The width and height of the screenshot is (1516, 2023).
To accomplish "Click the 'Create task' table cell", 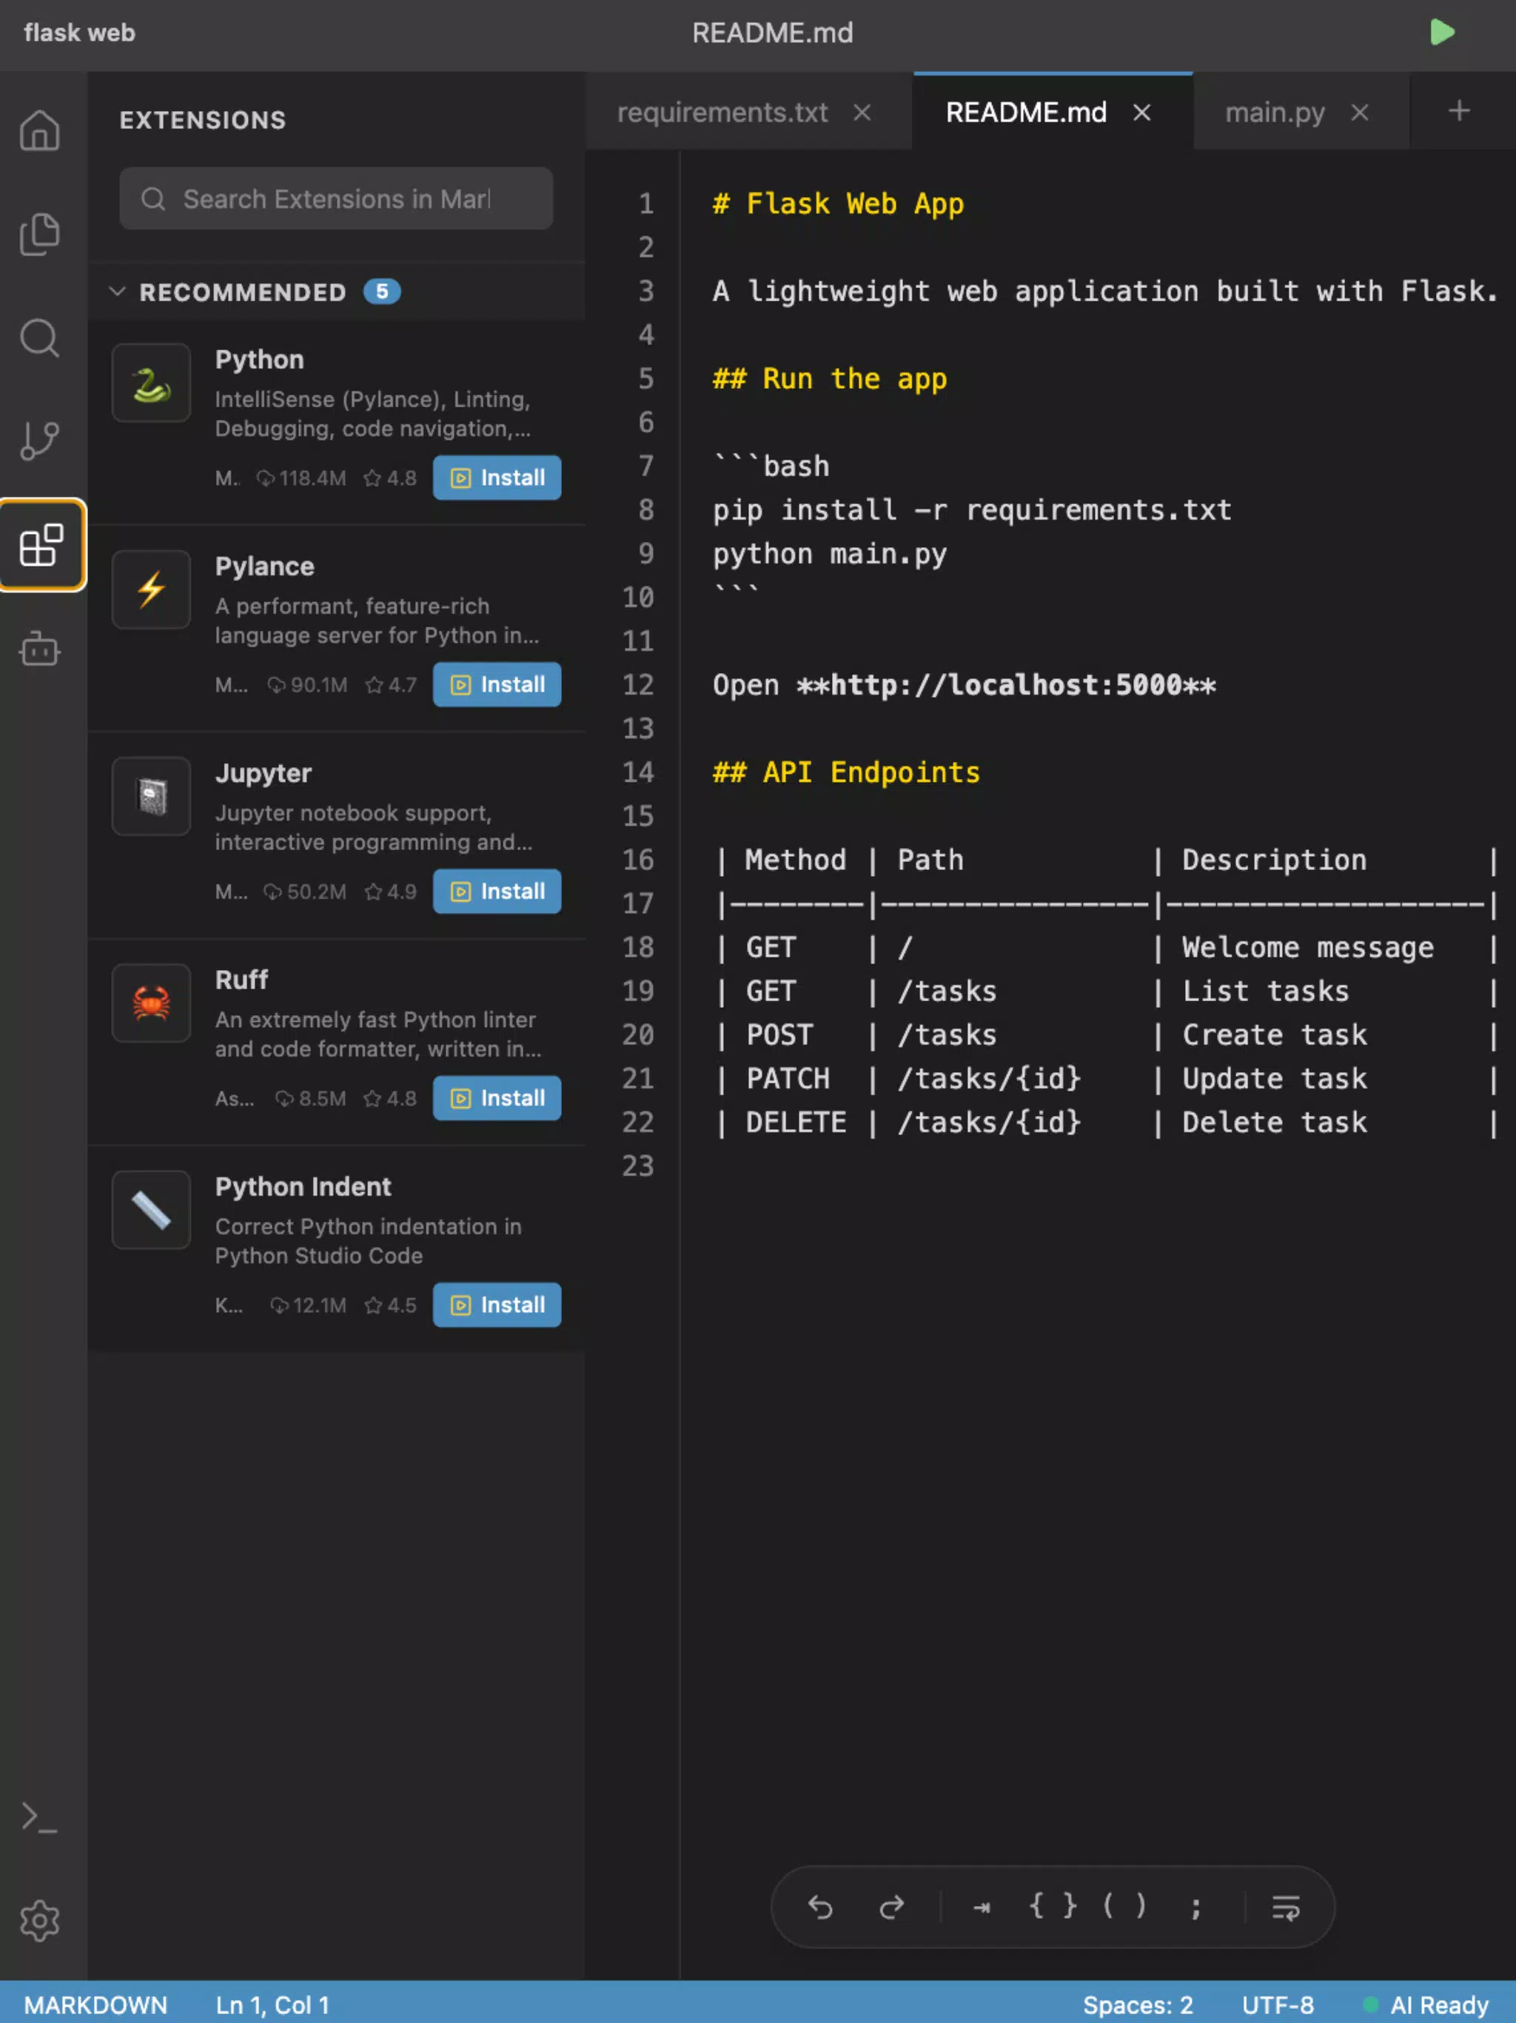I will pyautogui.click(x=1275, y=1034).
